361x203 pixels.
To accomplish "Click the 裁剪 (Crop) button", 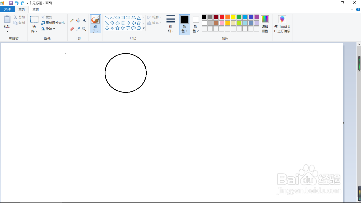I will coord(47,17).
